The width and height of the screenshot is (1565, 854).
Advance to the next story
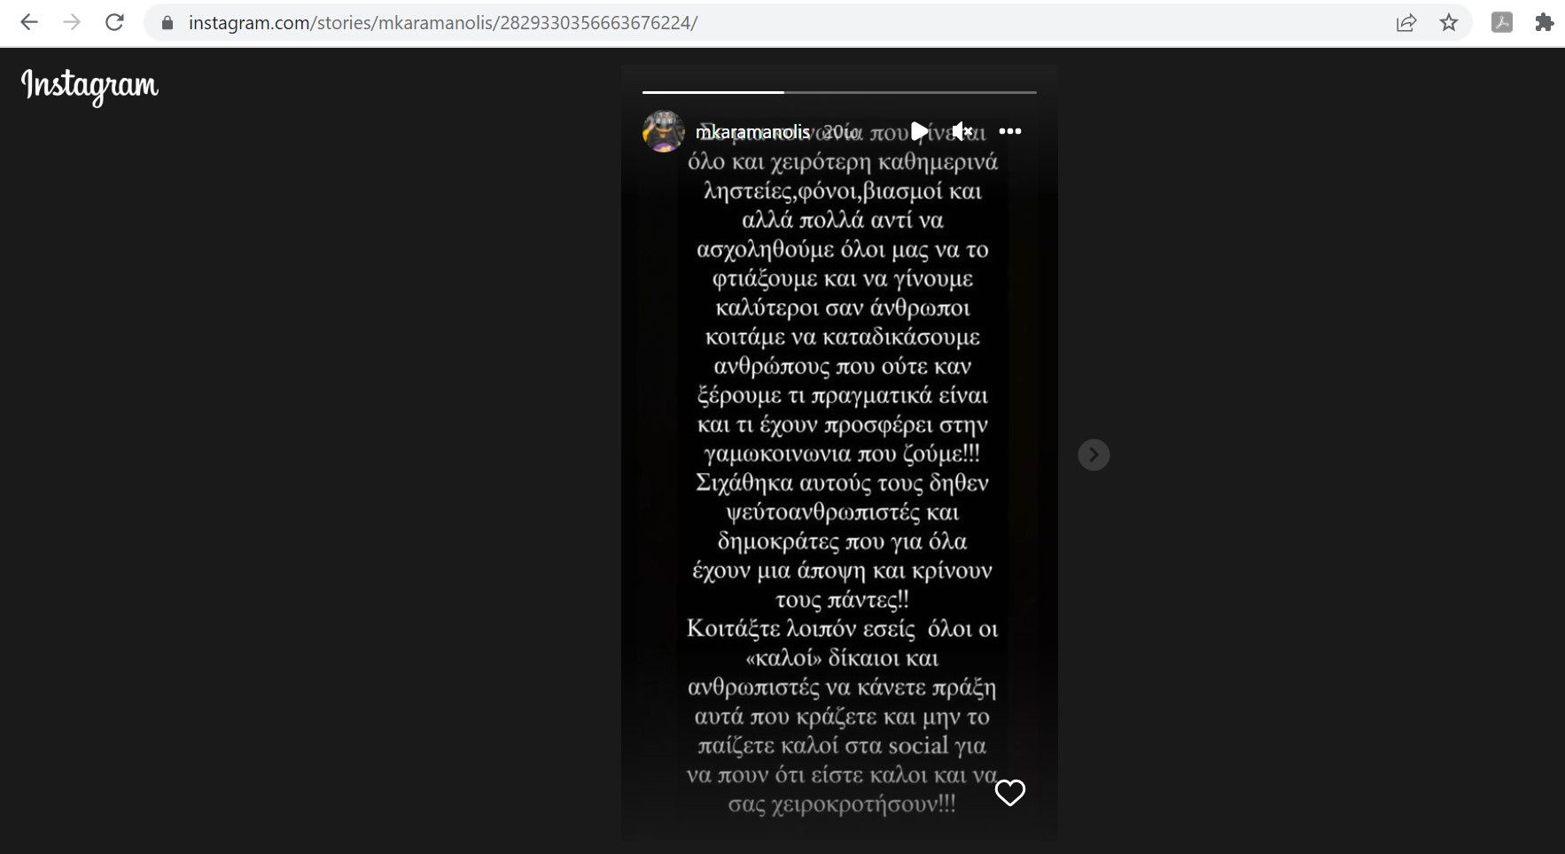tap(1094, 454)
